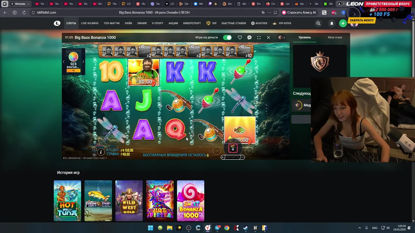Open Hot Fiesta from game history
The image size is (415, 233).
click(160, 201)
